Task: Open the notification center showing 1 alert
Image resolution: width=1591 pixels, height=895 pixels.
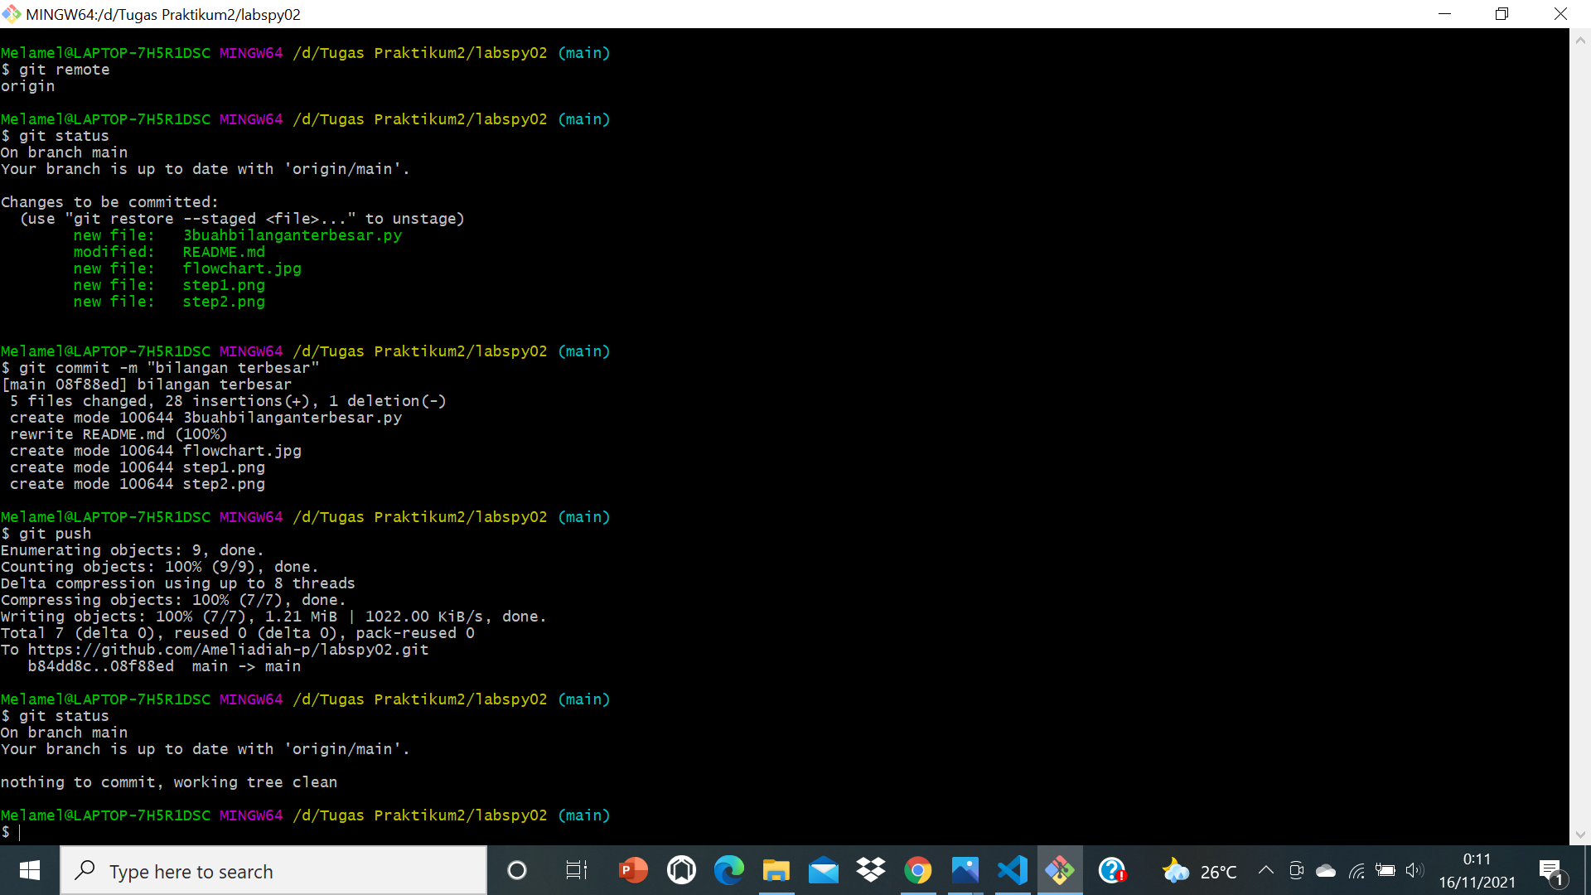Action: [x=1553, y=871]
